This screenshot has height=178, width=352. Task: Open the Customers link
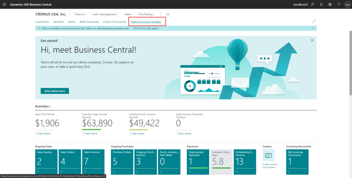42,22
